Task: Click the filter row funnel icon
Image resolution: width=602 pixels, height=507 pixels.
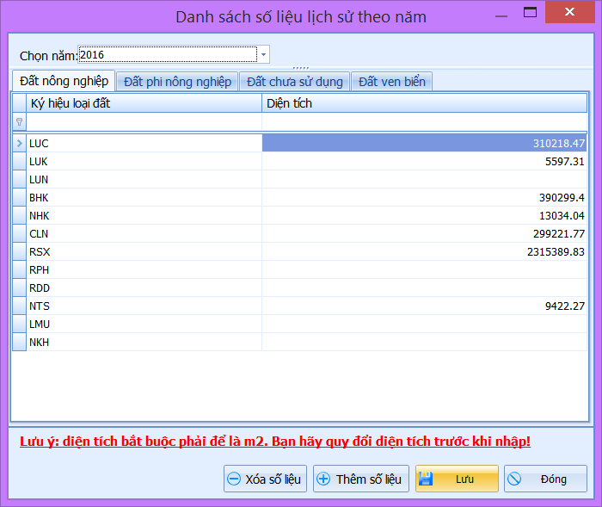Action: click(19, 122)
